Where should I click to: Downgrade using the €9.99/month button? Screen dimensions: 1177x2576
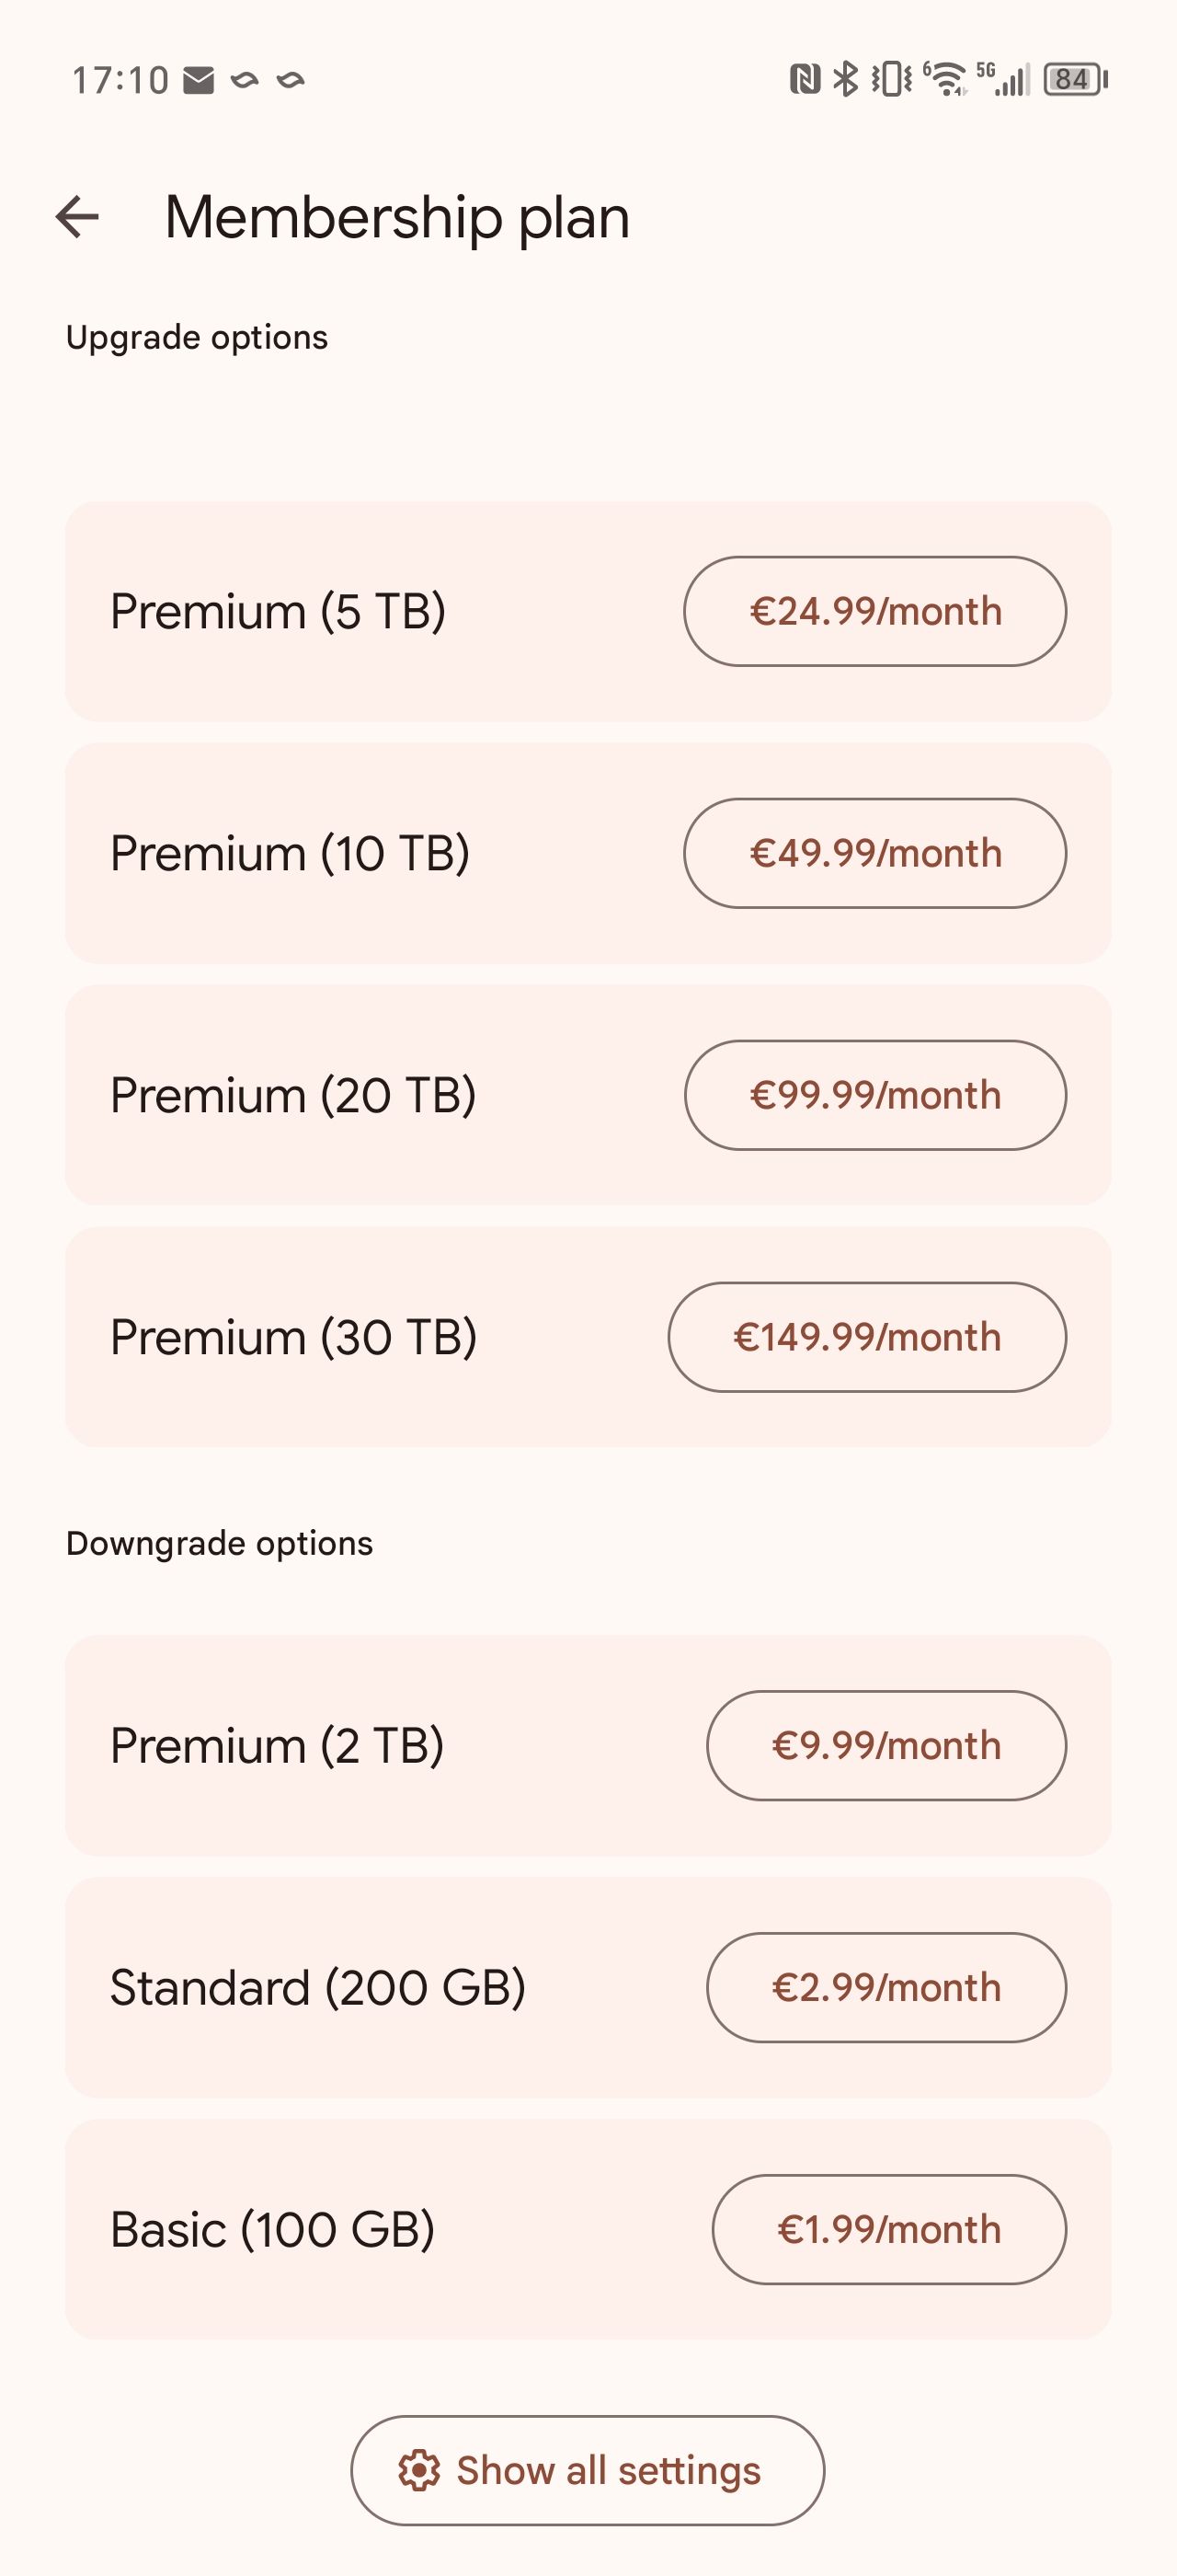[886, 1745]
